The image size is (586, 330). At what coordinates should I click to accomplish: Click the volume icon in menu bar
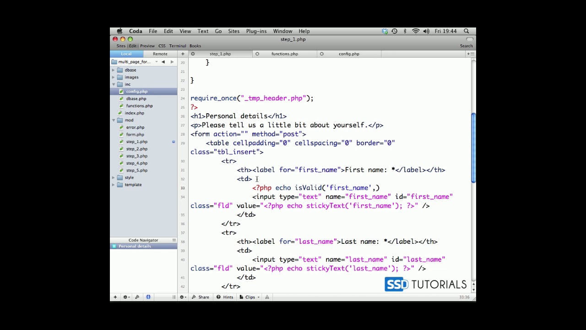point(426,31)
